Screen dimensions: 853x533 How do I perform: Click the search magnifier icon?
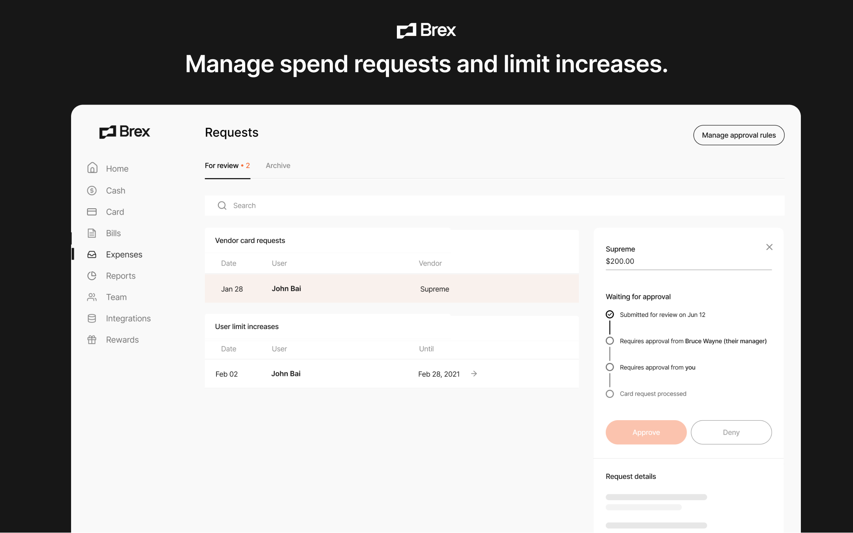pos(222,206)
